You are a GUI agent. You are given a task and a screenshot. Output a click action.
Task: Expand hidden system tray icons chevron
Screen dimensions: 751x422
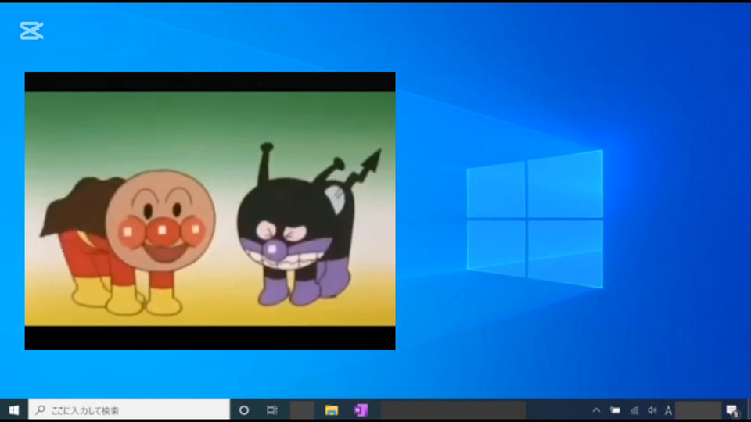click(596, 410)
